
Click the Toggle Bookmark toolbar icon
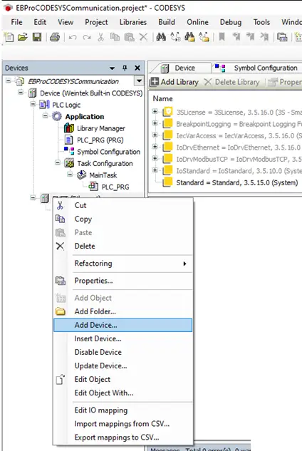pos(222,37)
